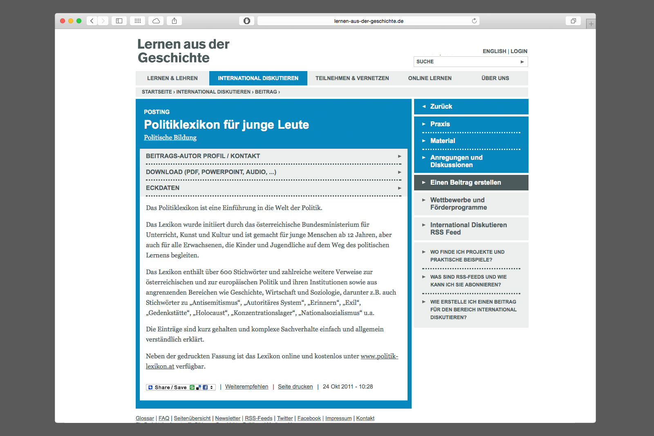
Task: Expand the Beitrags-Autor Profil / Kontakt section
Action: coord(273,156)
